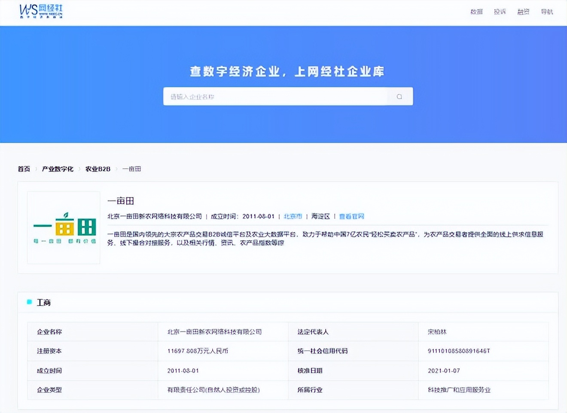Open the 产业数字化 breadcrumb link
Viewport: 567px width, 413px height.
[x=58, y=169]
